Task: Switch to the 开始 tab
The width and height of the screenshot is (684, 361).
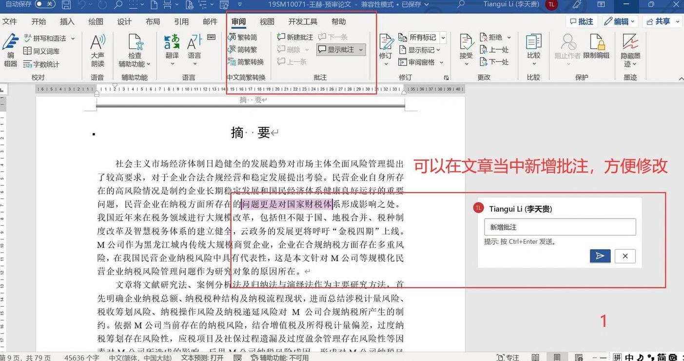Action: (x=39, y=21)
